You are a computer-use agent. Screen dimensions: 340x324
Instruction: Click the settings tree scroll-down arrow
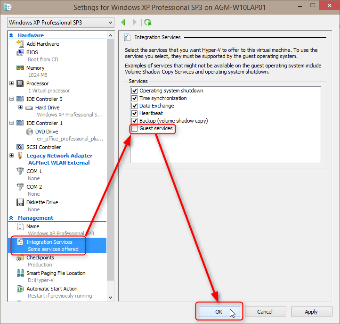pos(110,297)
